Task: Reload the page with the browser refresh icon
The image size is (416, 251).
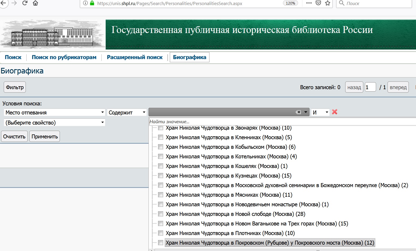Action: click(x=25, y=3)
